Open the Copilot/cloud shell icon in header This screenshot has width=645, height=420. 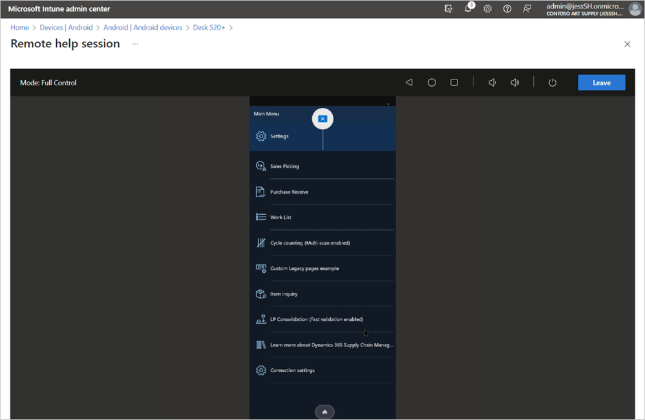(449, 8)
